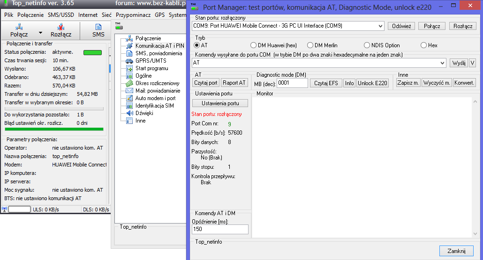Image resolution: width=483 pixels, height=260 pixels.
Task: Click the Połącz connect toolbar icon
Action: (x=19, y=30)
